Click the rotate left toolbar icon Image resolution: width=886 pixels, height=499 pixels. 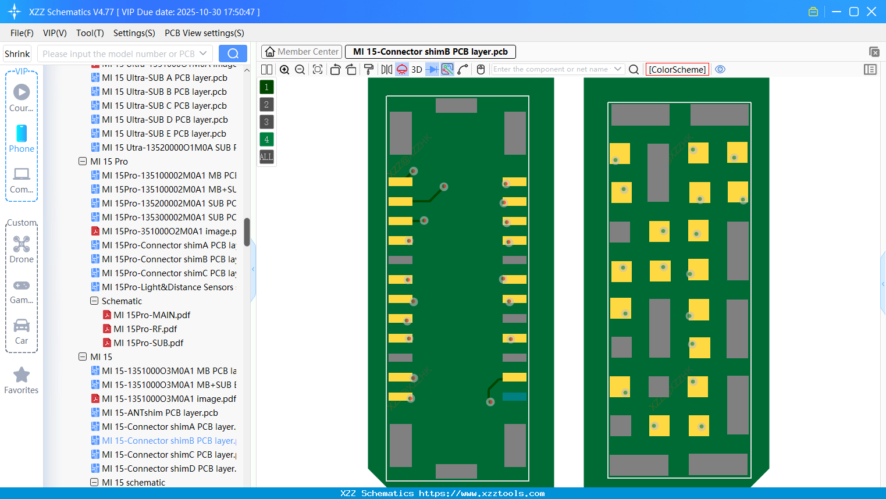[335, 69]
